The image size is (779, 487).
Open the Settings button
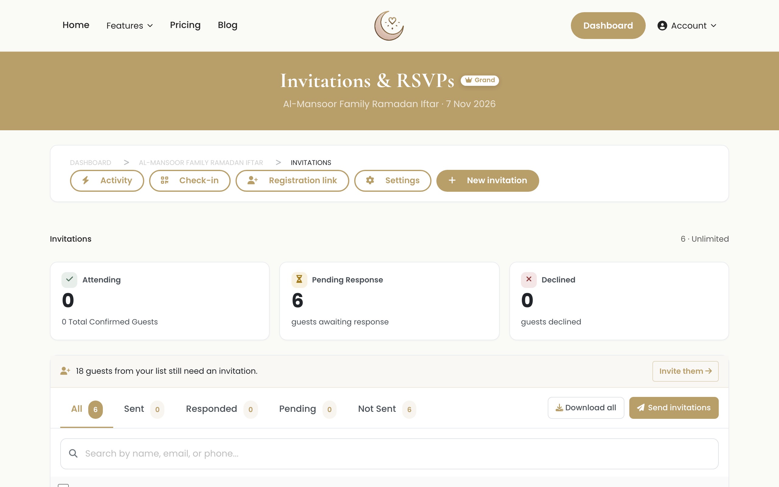[x=393, y=180]
